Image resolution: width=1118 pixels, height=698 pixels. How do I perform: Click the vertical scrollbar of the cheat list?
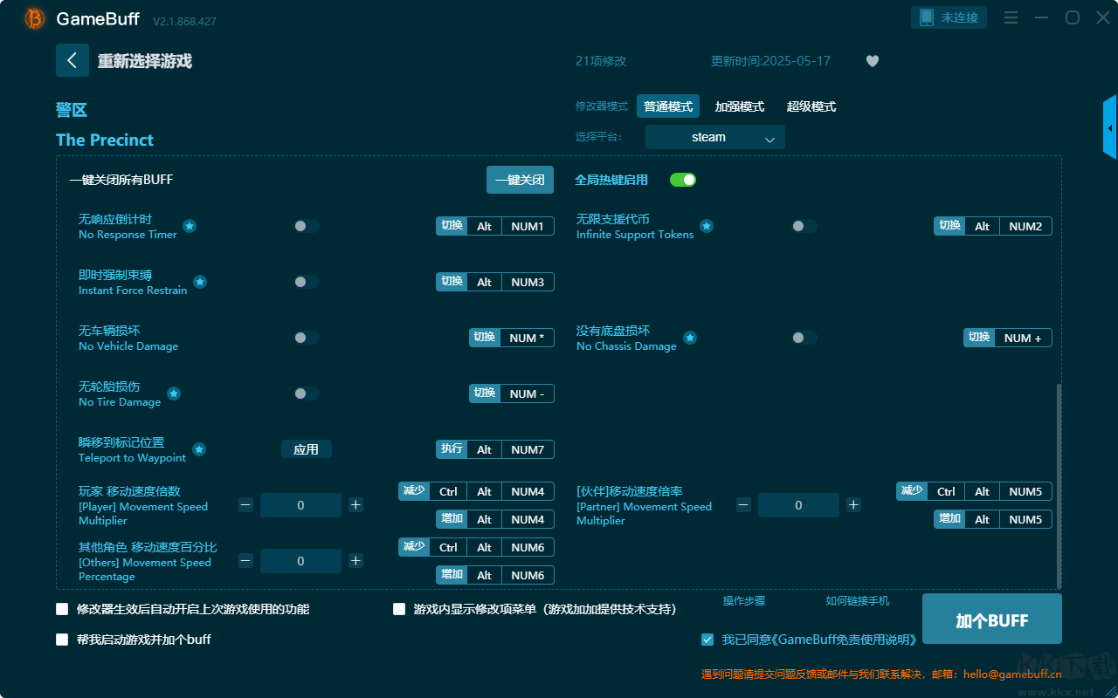1059,486
